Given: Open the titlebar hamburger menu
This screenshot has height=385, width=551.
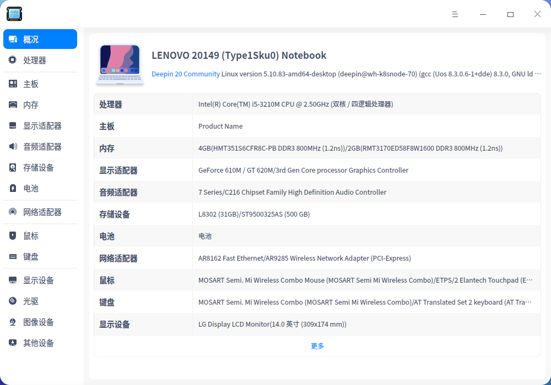Looking at the screenshot, I should 455,14.
